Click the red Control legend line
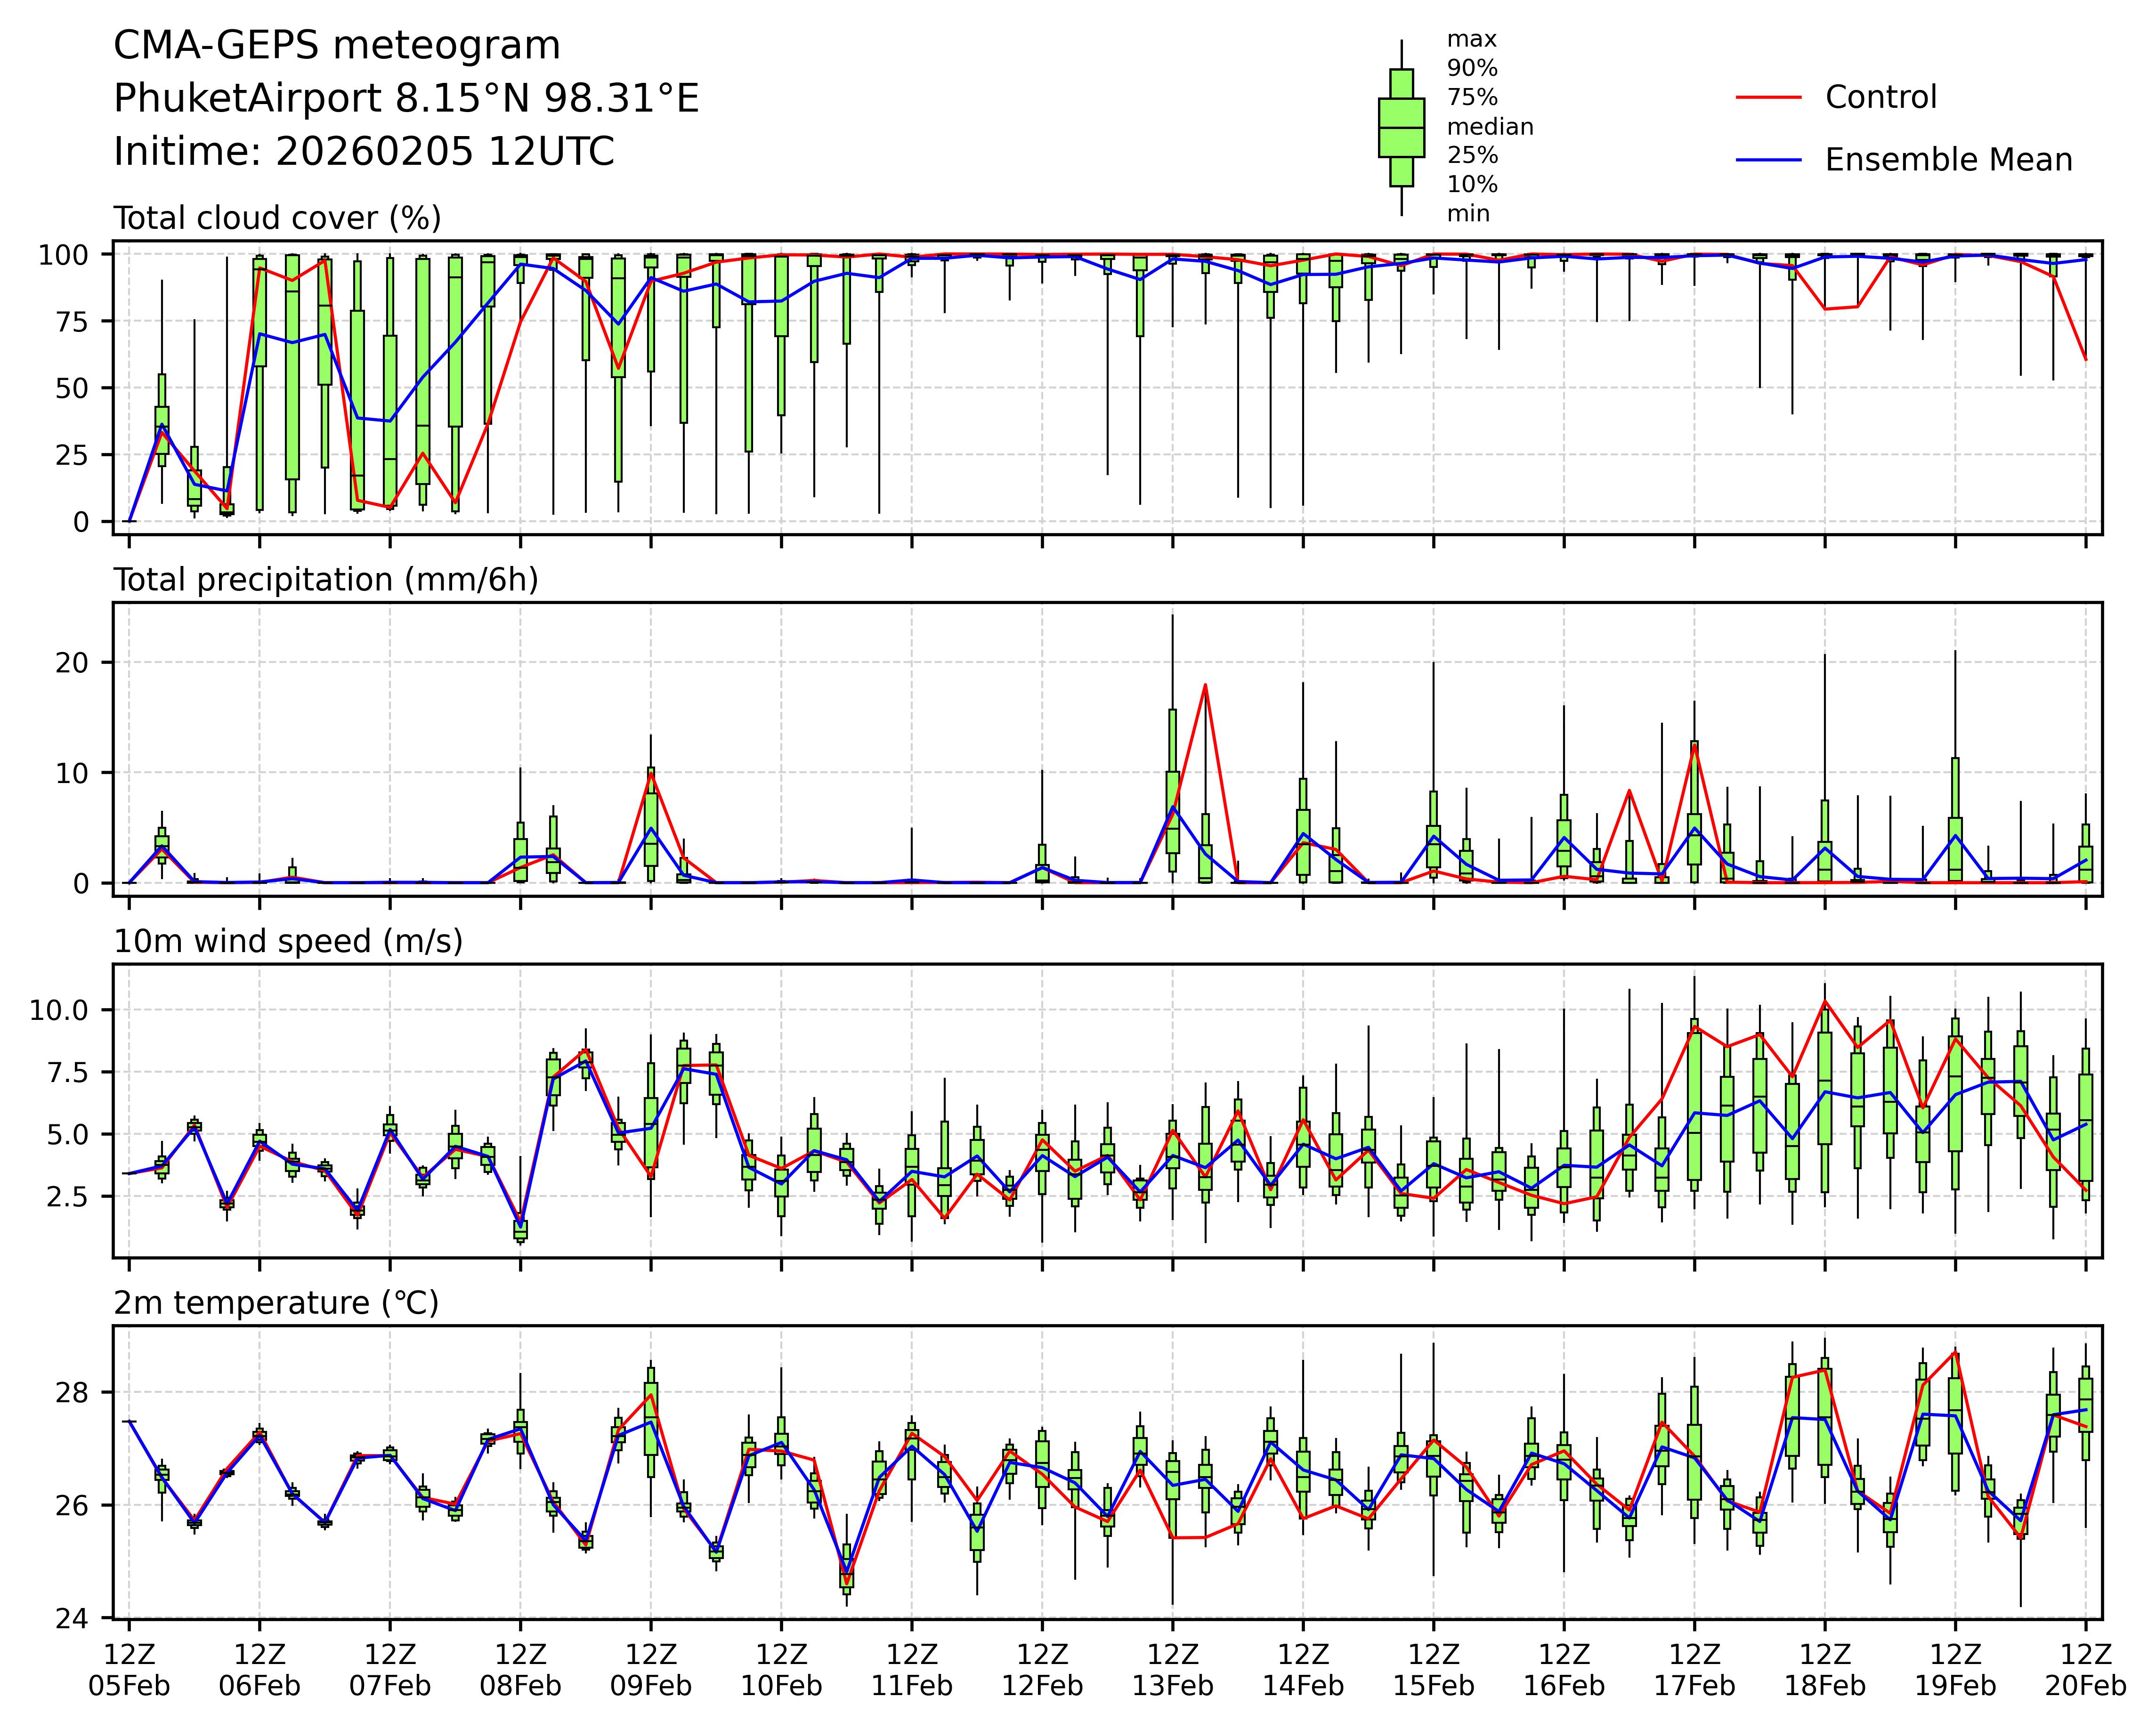2156x1729 pixels. 1768,98
